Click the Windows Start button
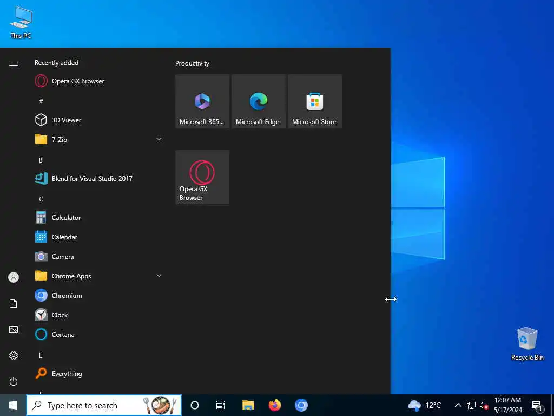 click(x=13, y=405)
